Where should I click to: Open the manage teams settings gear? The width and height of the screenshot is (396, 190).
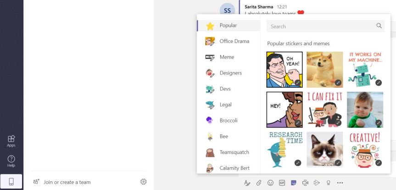(144, 182)
